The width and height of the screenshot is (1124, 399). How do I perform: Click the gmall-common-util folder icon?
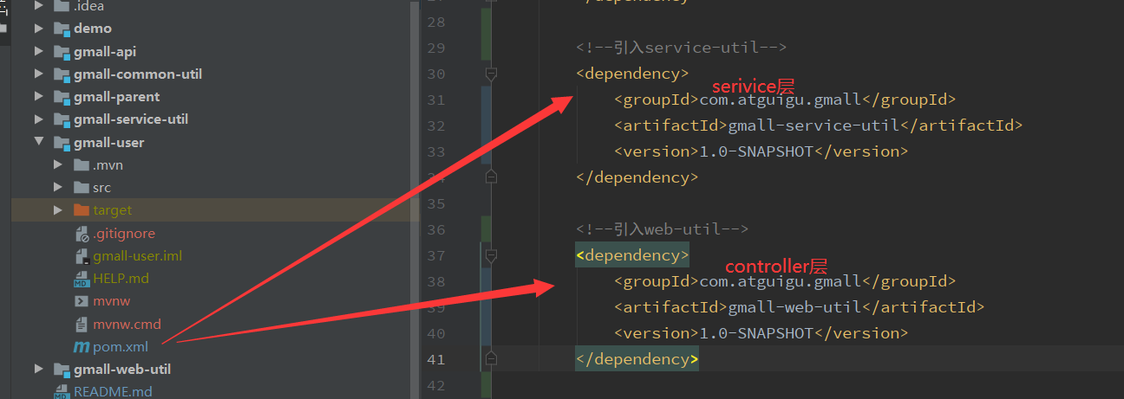(62, 74)
